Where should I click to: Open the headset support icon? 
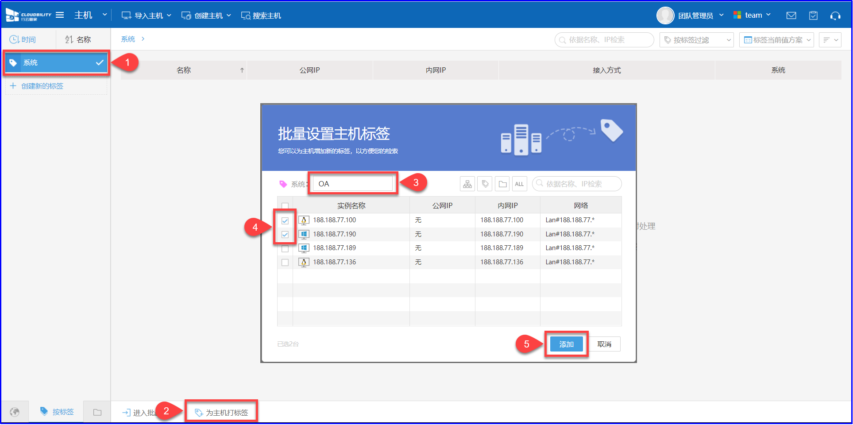(835, 15)
